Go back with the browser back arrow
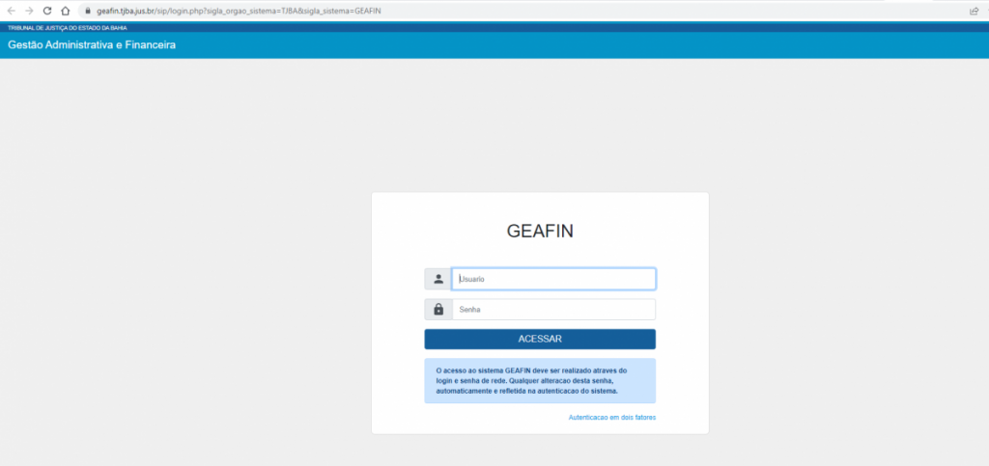The height and width of the screenshot is (466, 989). tap(11, 11)
